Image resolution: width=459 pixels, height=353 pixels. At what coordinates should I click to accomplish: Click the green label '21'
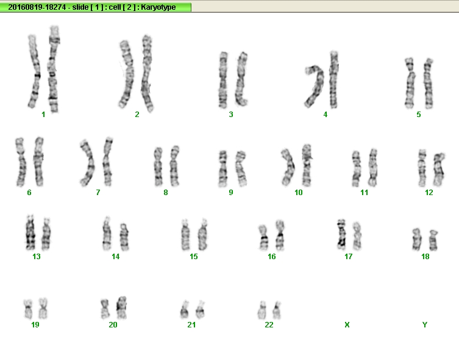[x=191, y=325]
